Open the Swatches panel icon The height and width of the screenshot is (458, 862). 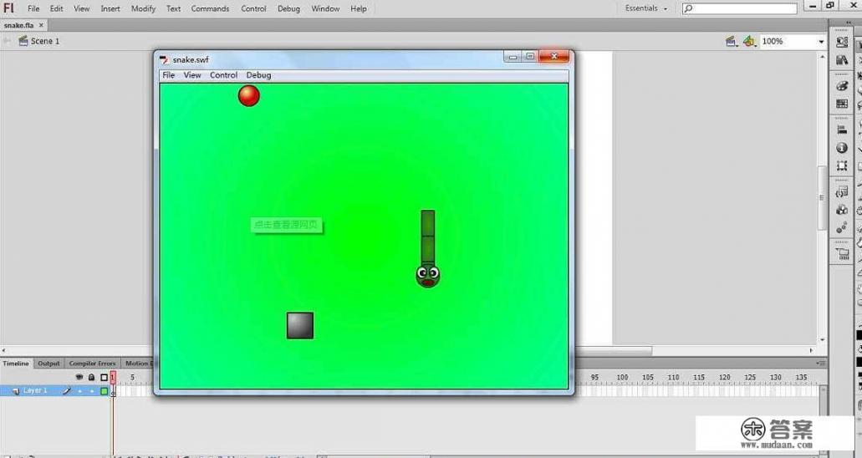(842, 104)
